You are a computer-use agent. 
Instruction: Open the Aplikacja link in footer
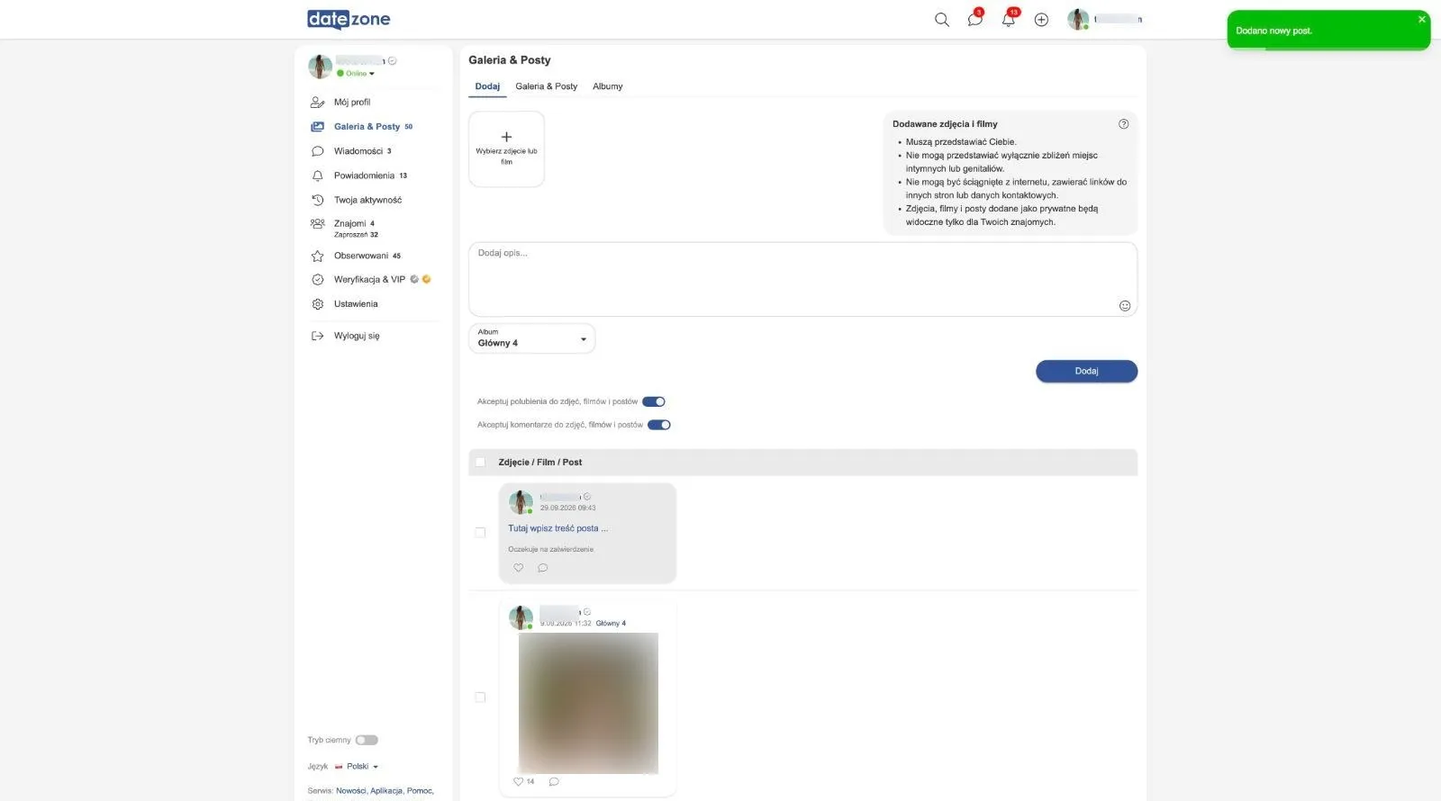click(x=386, y=791)
